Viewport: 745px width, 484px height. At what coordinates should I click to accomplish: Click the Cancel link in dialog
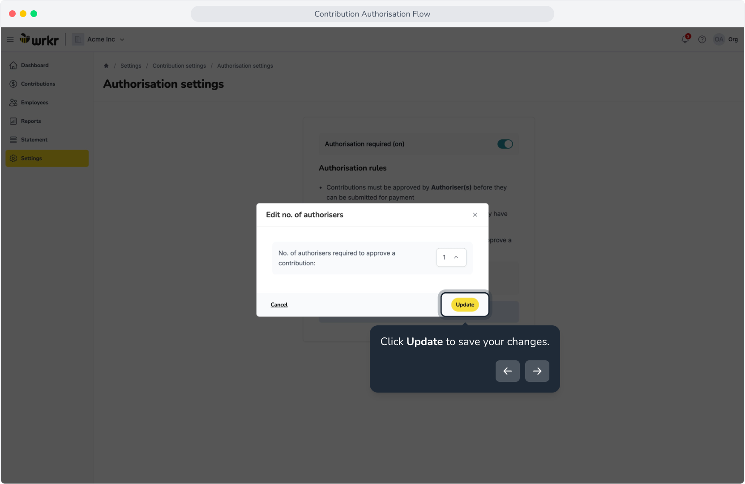coord(279,305)
